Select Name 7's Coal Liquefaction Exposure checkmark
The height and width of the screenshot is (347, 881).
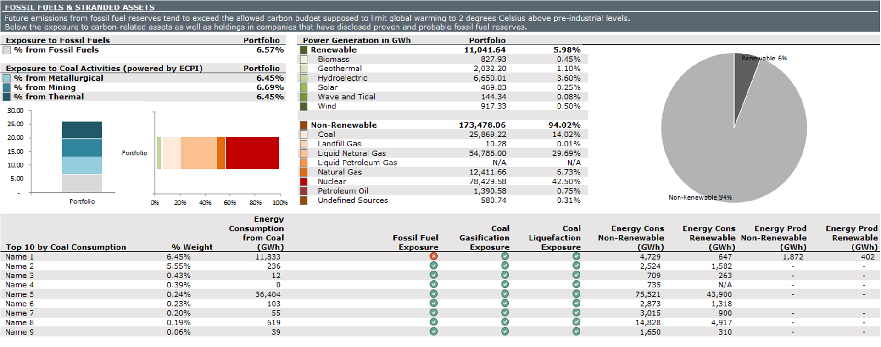tap(576, 313)
